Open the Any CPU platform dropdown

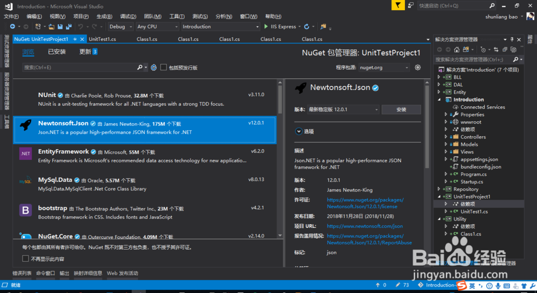(157, 26)
